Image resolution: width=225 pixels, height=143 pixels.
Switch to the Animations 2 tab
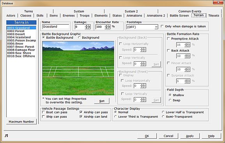[x=156, y=16]
